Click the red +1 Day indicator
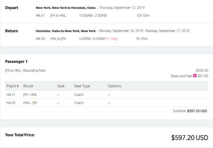Image resolution: width=213 pixels, height=148 pixels. point(112,39)
